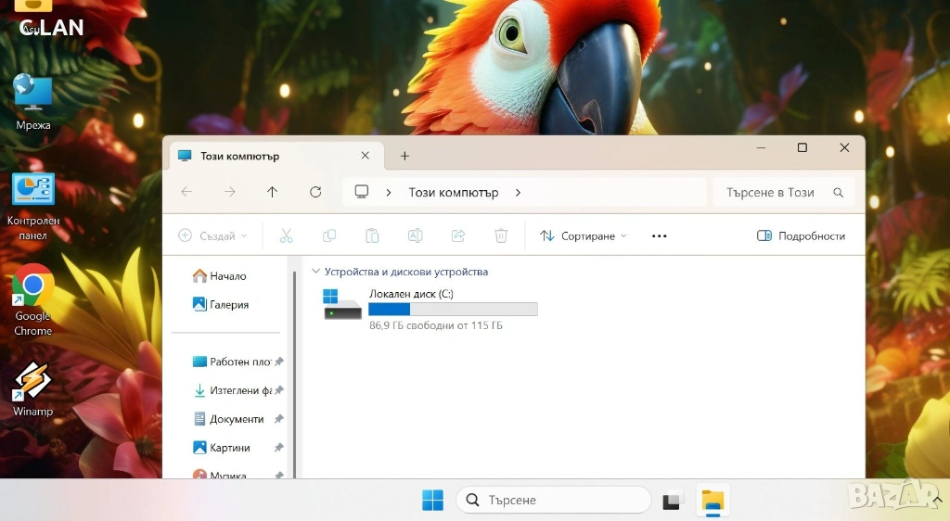
Task: Click the Share icon in toolbar
Action: coord(457,235)
